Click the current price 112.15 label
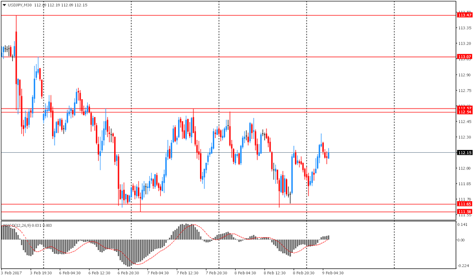474x278 pixels. click(465, 153)
